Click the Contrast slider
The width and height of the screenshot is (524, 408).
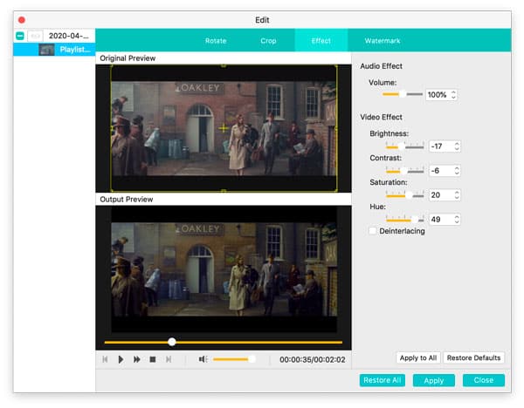(404, 171)
